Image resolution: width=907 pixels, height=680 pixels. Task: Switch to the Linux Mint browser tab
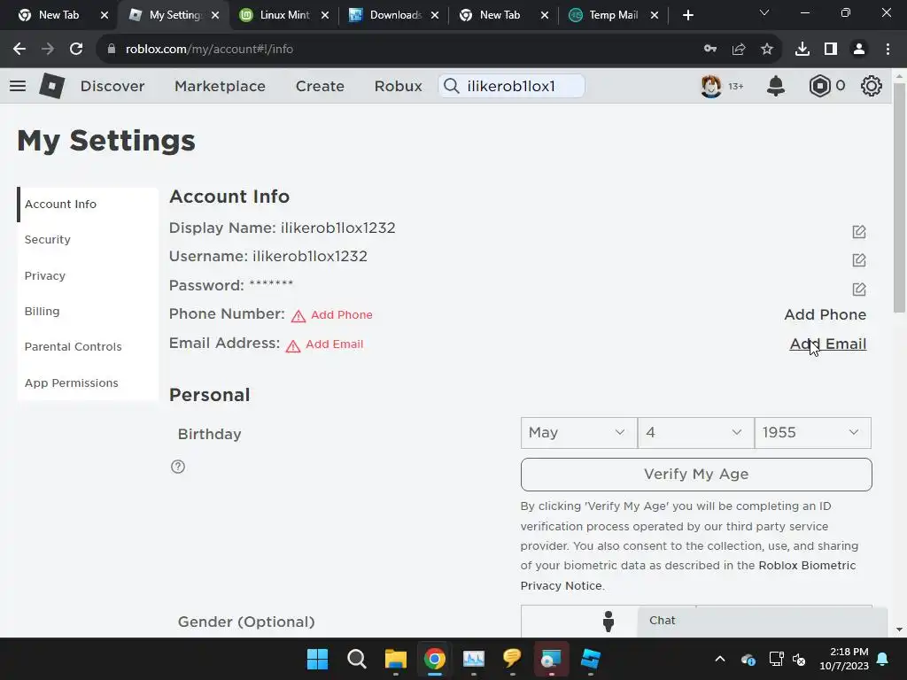pos(284,15)
